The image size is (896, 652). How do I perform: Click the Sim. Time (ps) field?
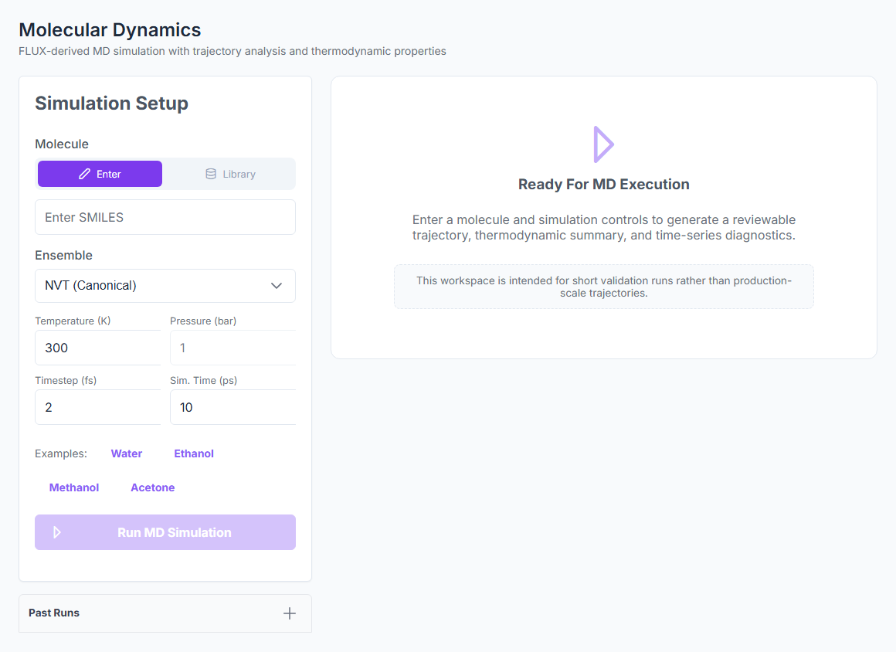233,407
